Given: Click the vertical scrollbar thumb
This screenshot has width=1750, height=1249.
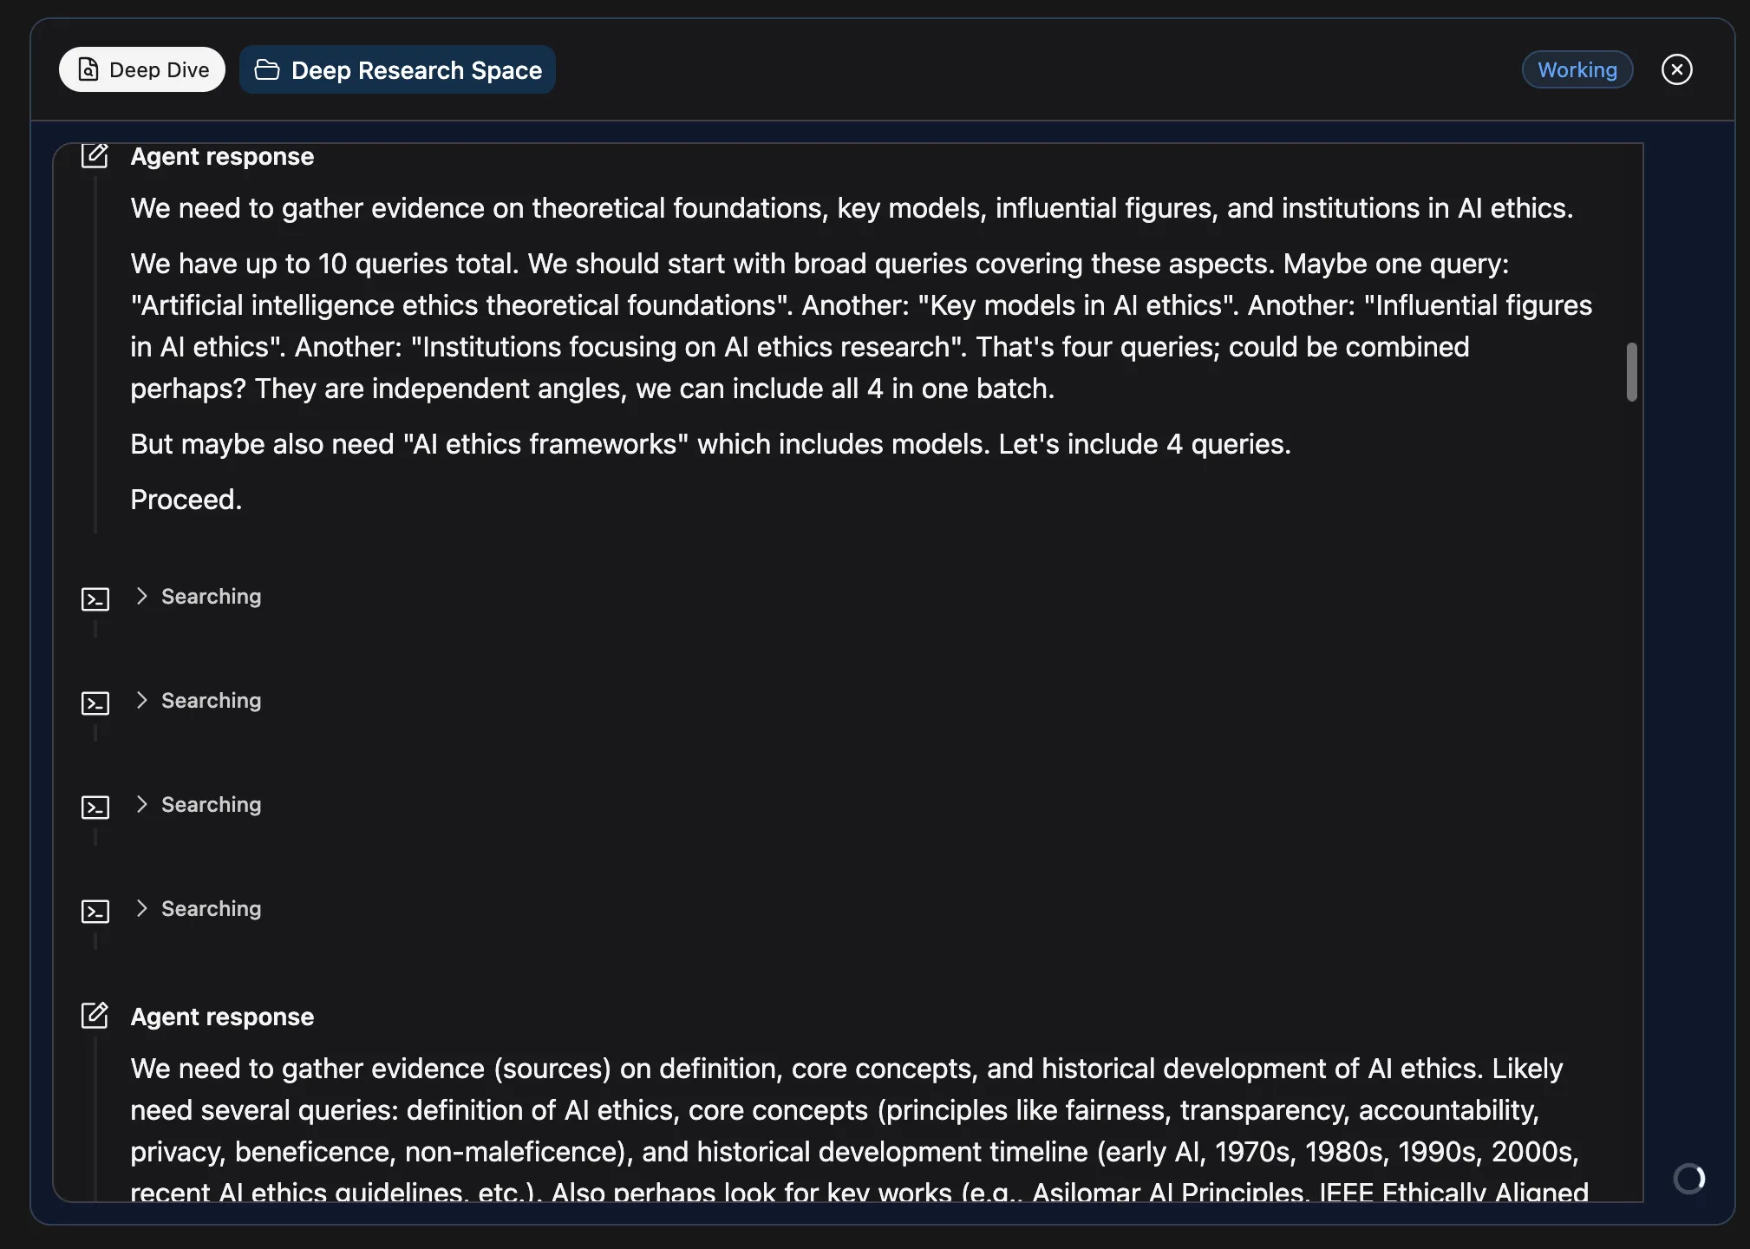Looking at the screenshot, I should click(x=1631, y=372).
